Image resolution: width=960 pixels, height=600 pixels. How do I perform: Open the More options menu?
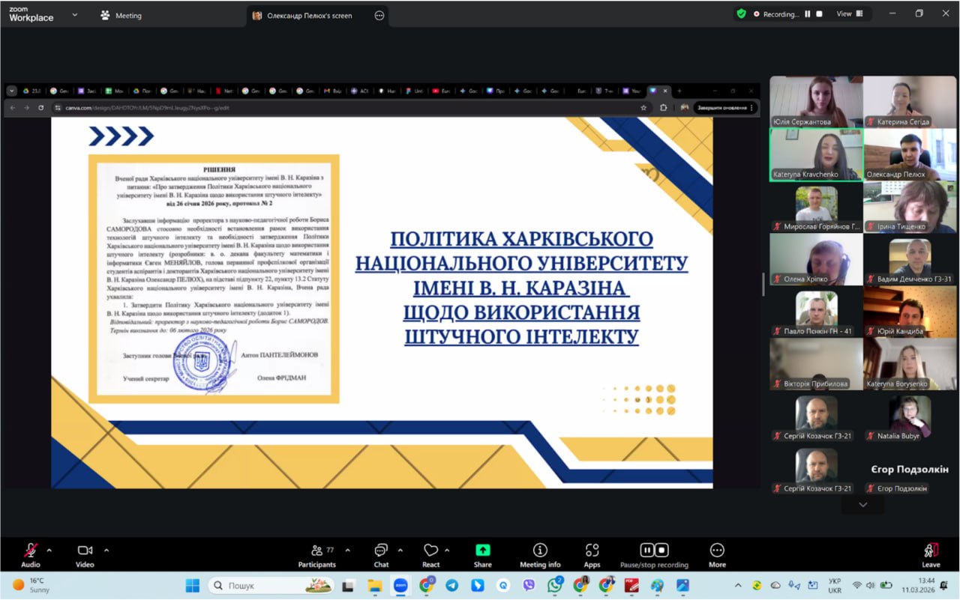tap(717, 551)
